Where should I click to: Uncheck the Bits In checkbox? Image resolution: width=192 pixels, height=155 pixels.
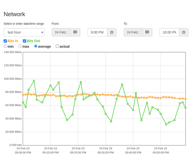coord(5,41)
